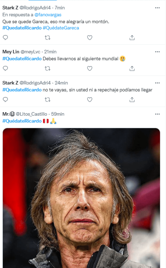Image resolution: width=166 pixels, height=268 pixels.
Task: Click the reply icon on Stark Z's first tweet
Action: (5, 38)
